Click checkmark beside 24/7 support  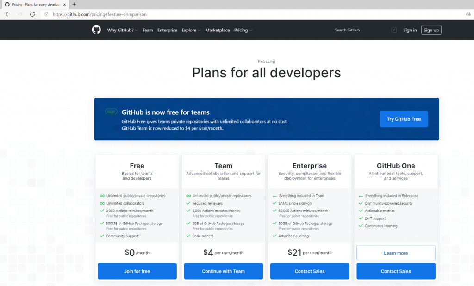click(361, 218)
